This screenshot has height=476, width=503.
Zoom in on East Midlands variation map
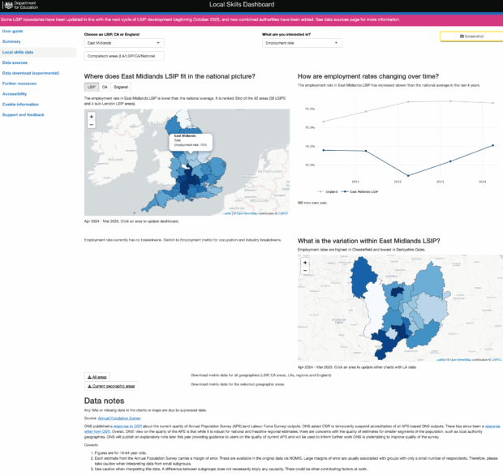(303, 260)
